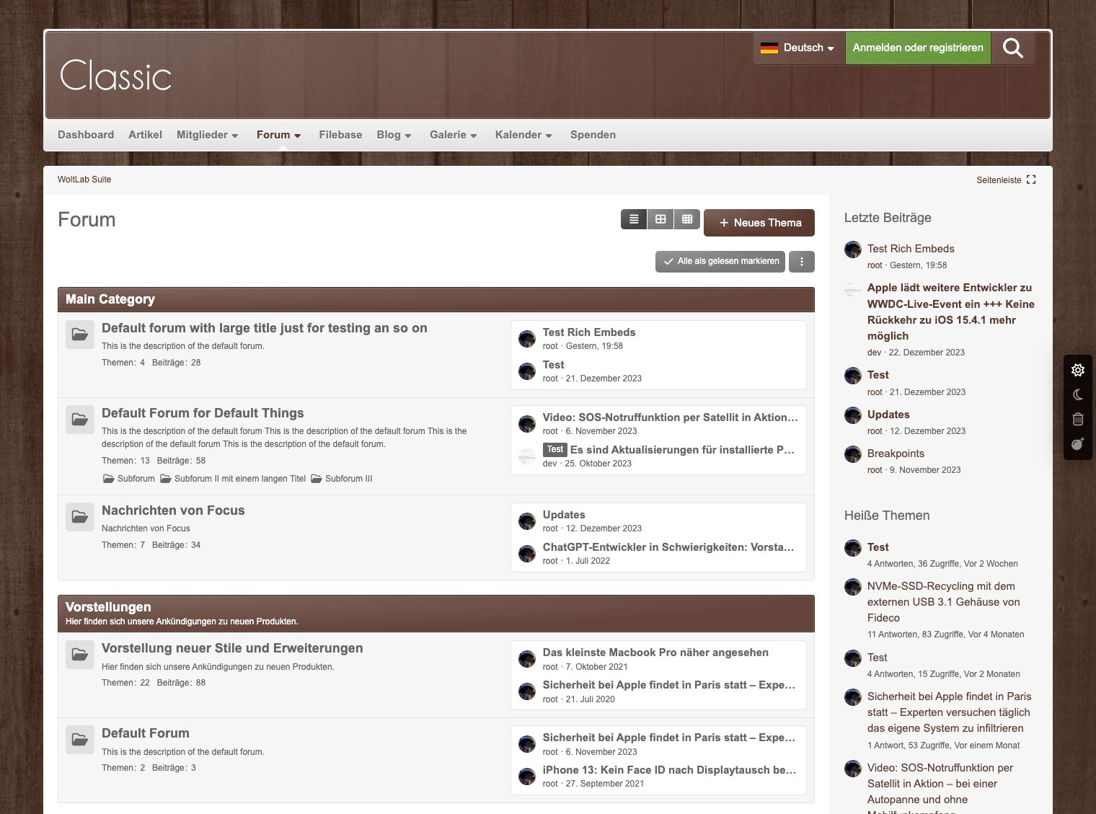Go to the Dashboard menu item
This screenshot has width=1096, height=814.
coord(86,135)
